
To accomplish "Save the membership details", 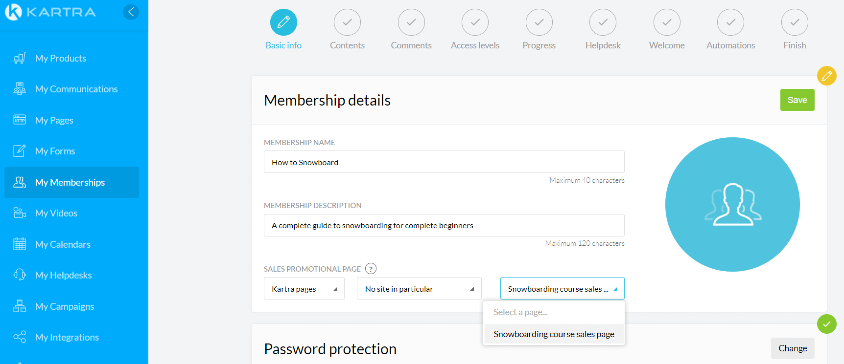I will [x=797, y=100].
